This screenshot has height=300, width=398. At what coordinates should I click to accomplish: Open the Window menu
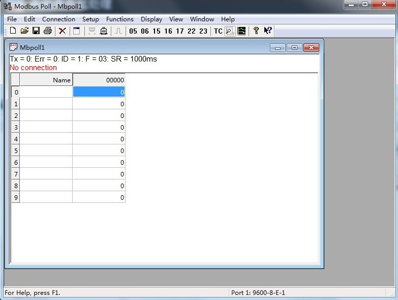click(x=202, y=19)
